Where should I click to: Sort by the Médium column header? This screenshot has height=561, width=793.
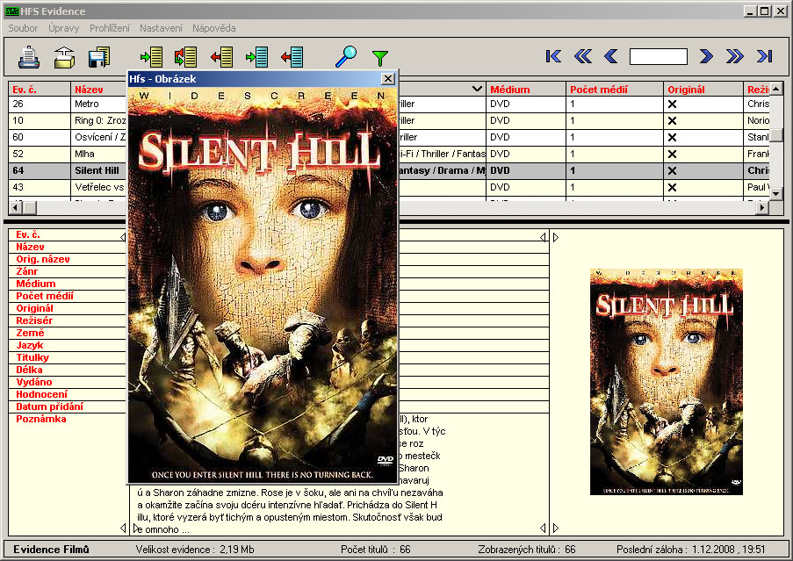pyautogui.click(x=526, y=90)
